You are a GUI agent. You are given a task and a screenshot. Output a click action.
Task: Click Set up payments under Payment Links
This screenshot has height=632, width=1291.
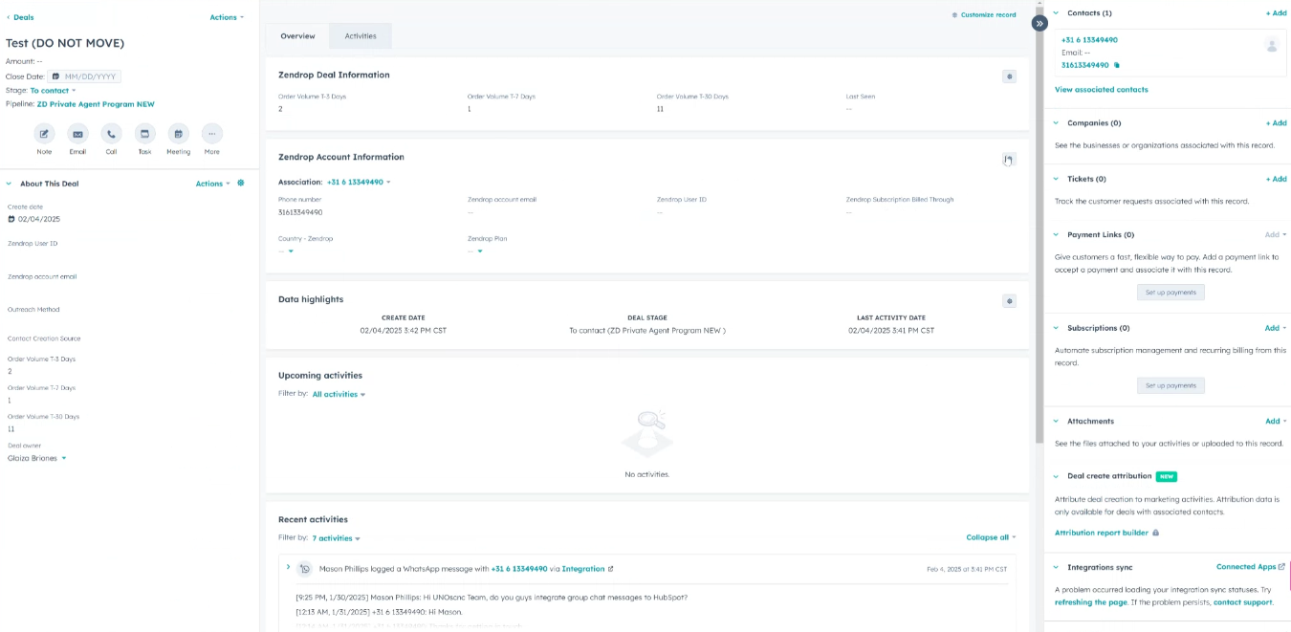(1171, 293)
